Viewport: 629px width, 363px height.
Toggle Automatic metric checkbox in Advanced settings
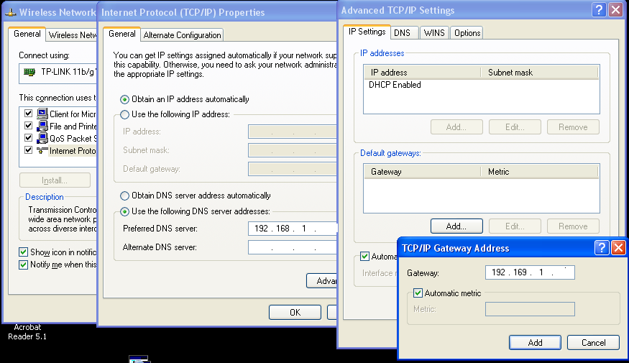point(364,256)
